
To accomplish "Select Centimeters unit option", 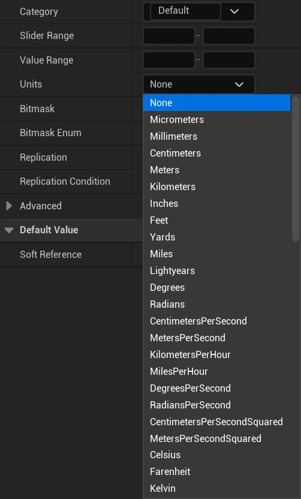I will (x=216, y=153).
